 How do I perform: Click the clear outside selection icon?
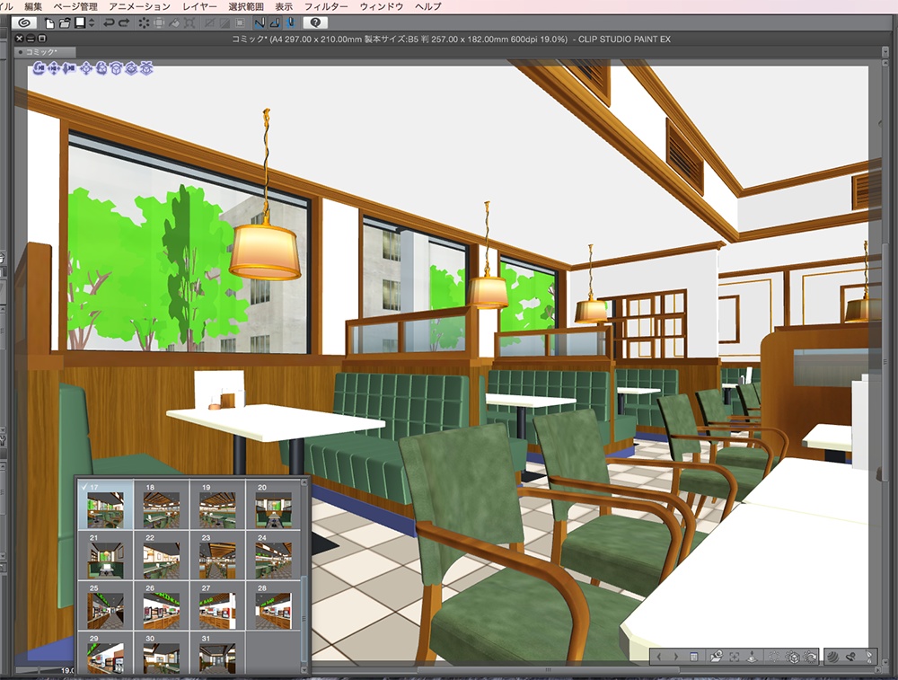pos(159,23)
